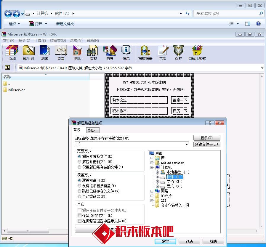Select 解压并替换文件 radio option
The width and height of the screenshot is (266, 247).
coord(79,156)
